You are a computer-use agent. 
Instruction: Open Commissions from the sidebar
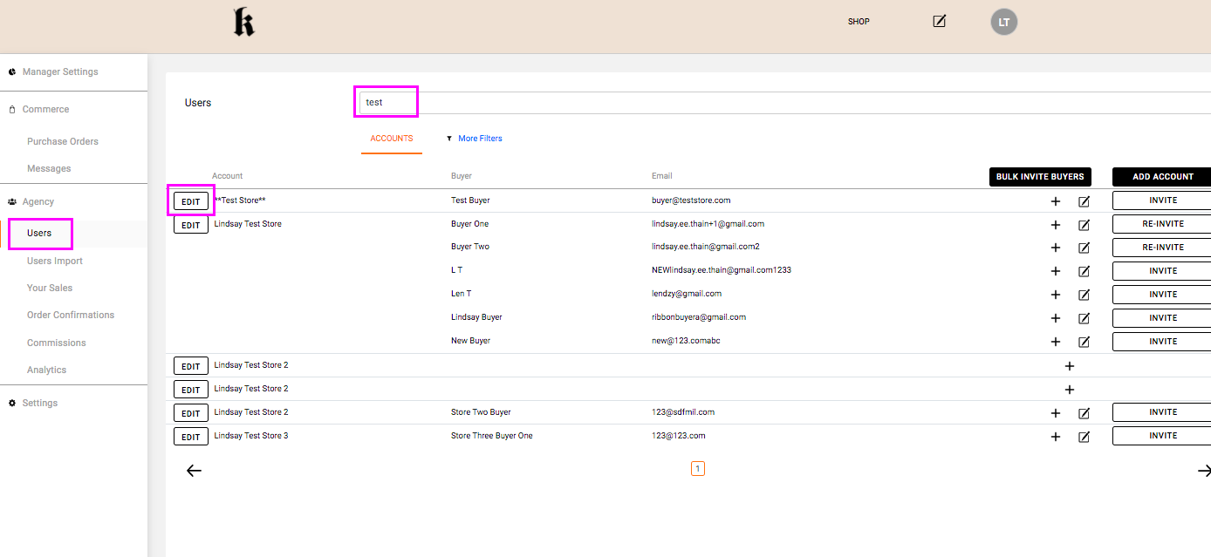[56, 343]
